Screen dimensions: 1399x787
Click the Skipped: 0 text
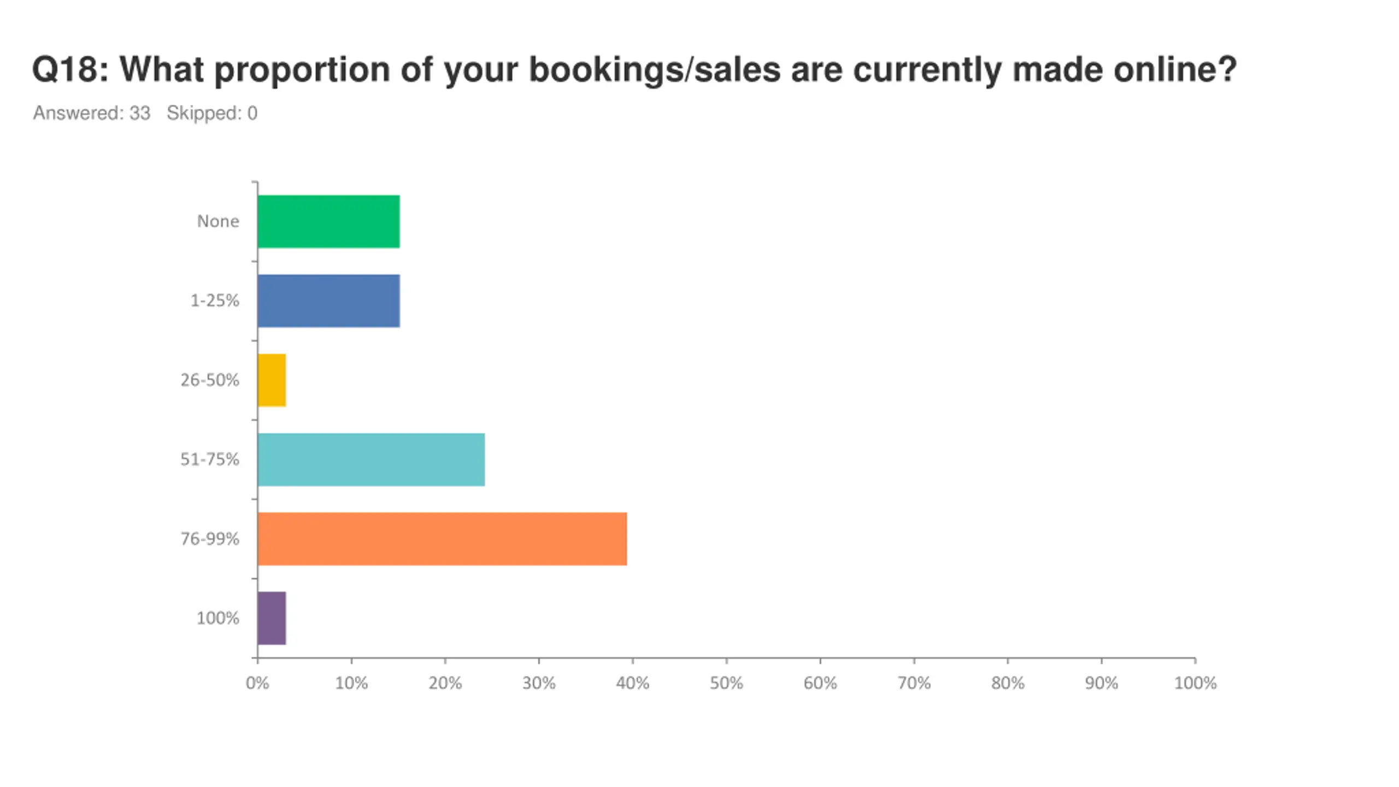pyautogui.click(x=212, y=113)
